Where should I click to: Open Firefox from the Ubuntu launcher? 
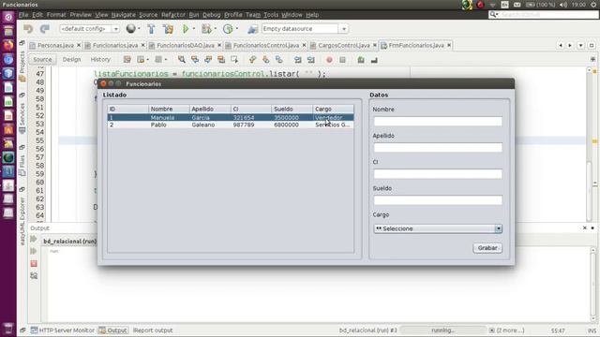[8, 45]
